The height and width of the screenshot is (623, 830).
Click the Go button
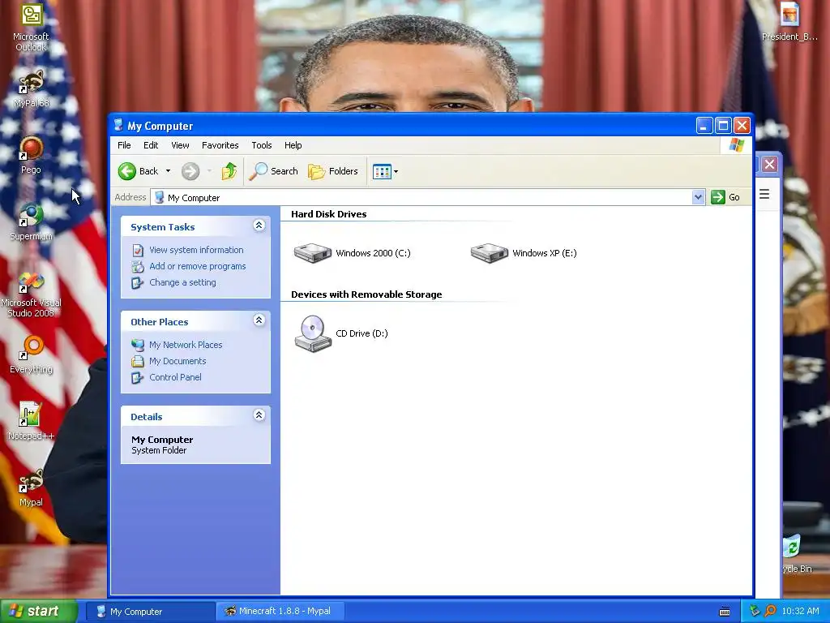[725, 198]
